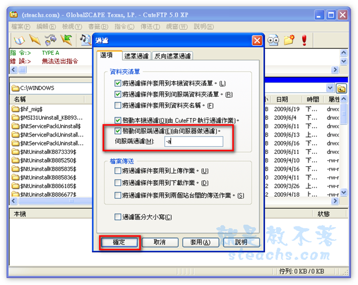
Task: Click the CuteFTP title bar application icon
Action: [14, 15]
